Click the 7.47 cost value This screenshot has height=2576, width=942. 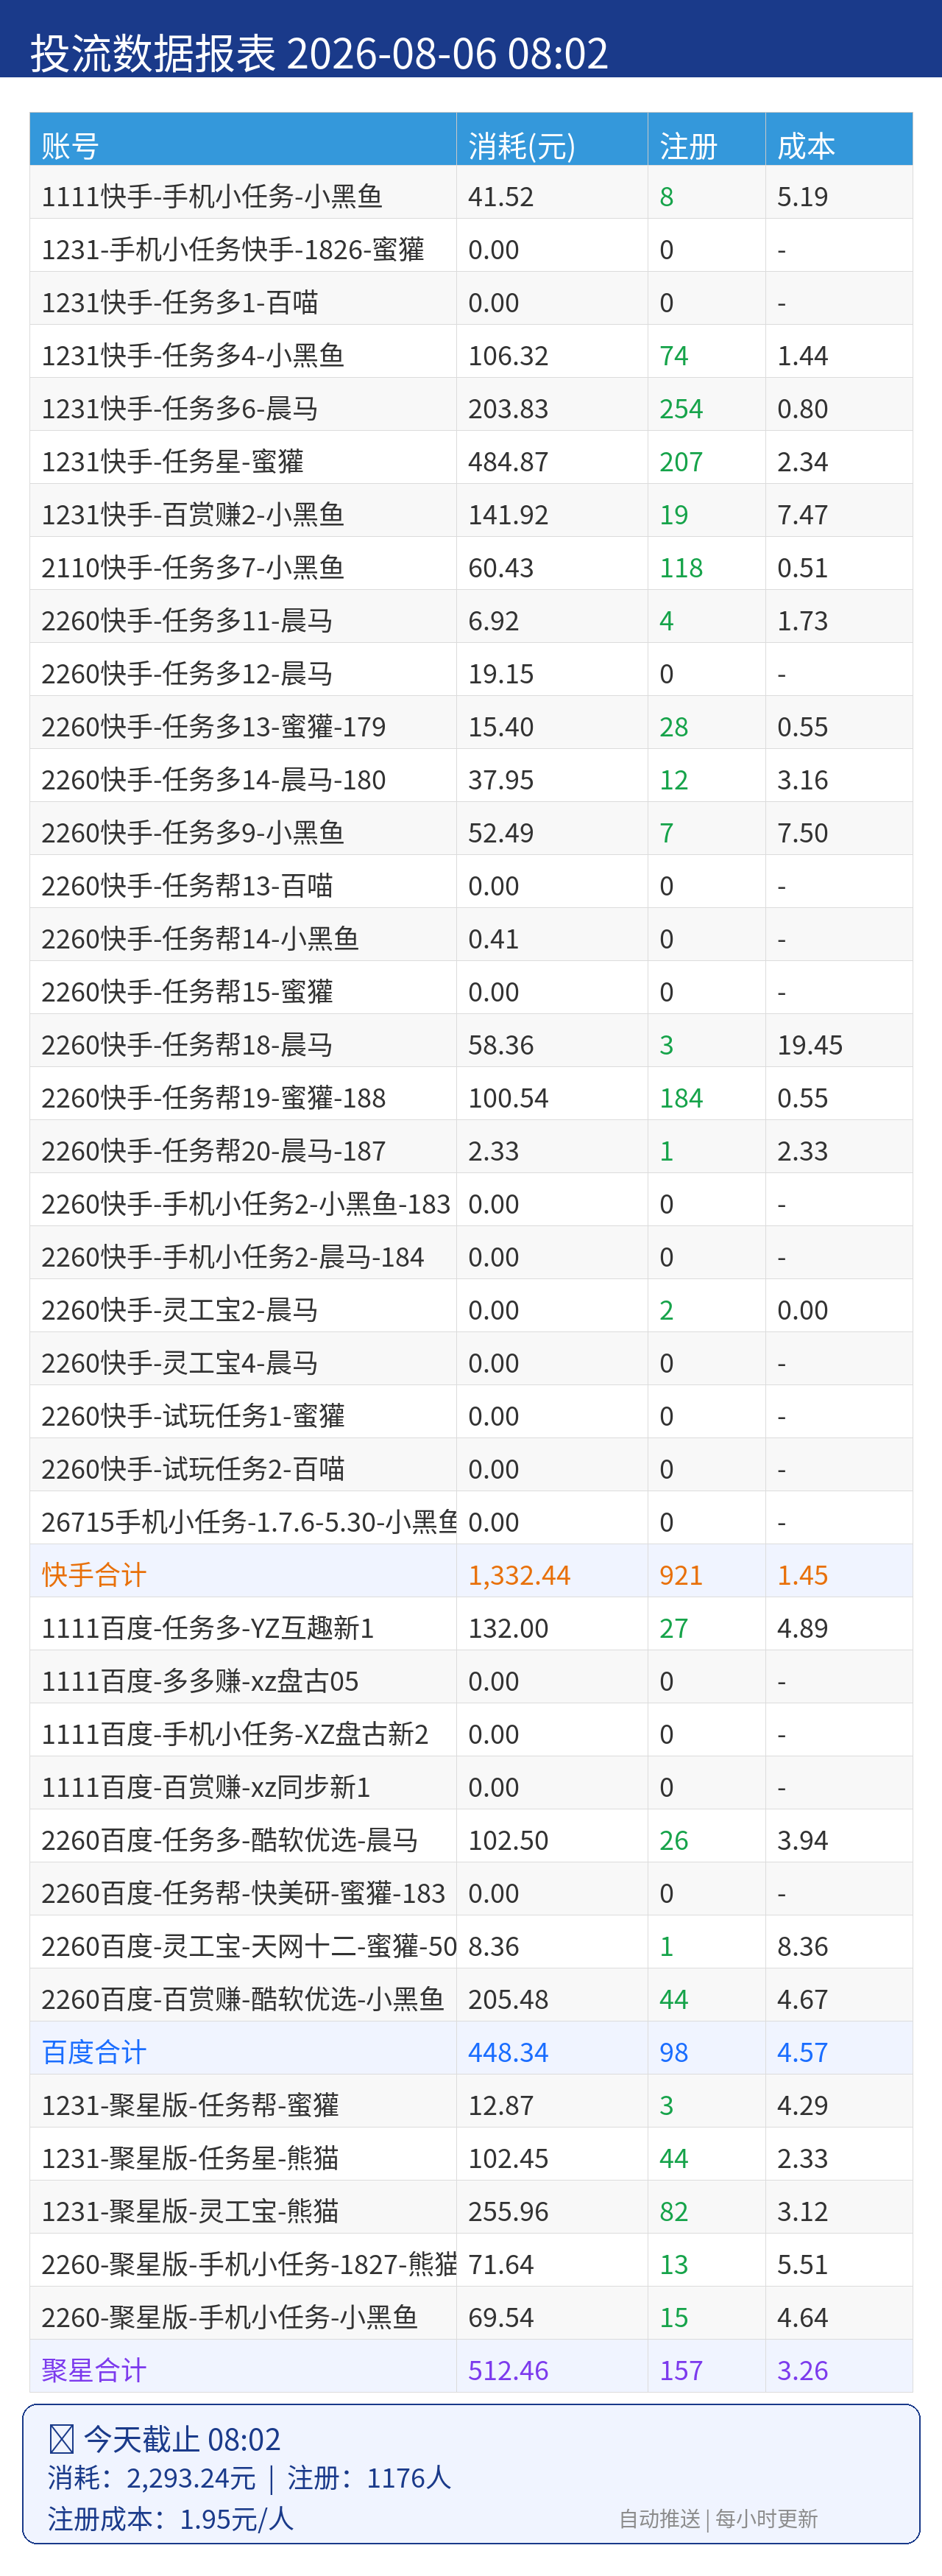pos(802,515)
